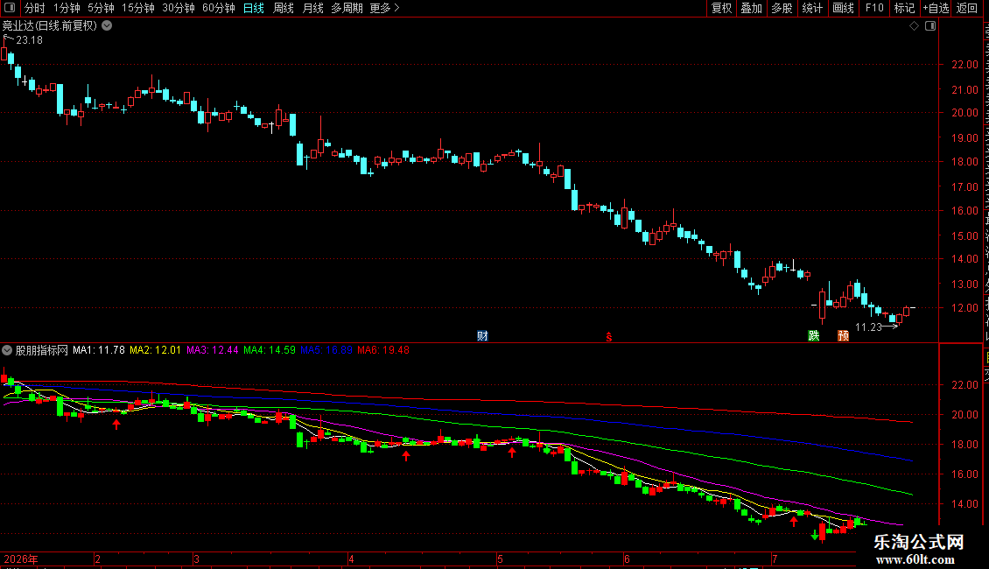Open the F10 company info

click(874, 8)
